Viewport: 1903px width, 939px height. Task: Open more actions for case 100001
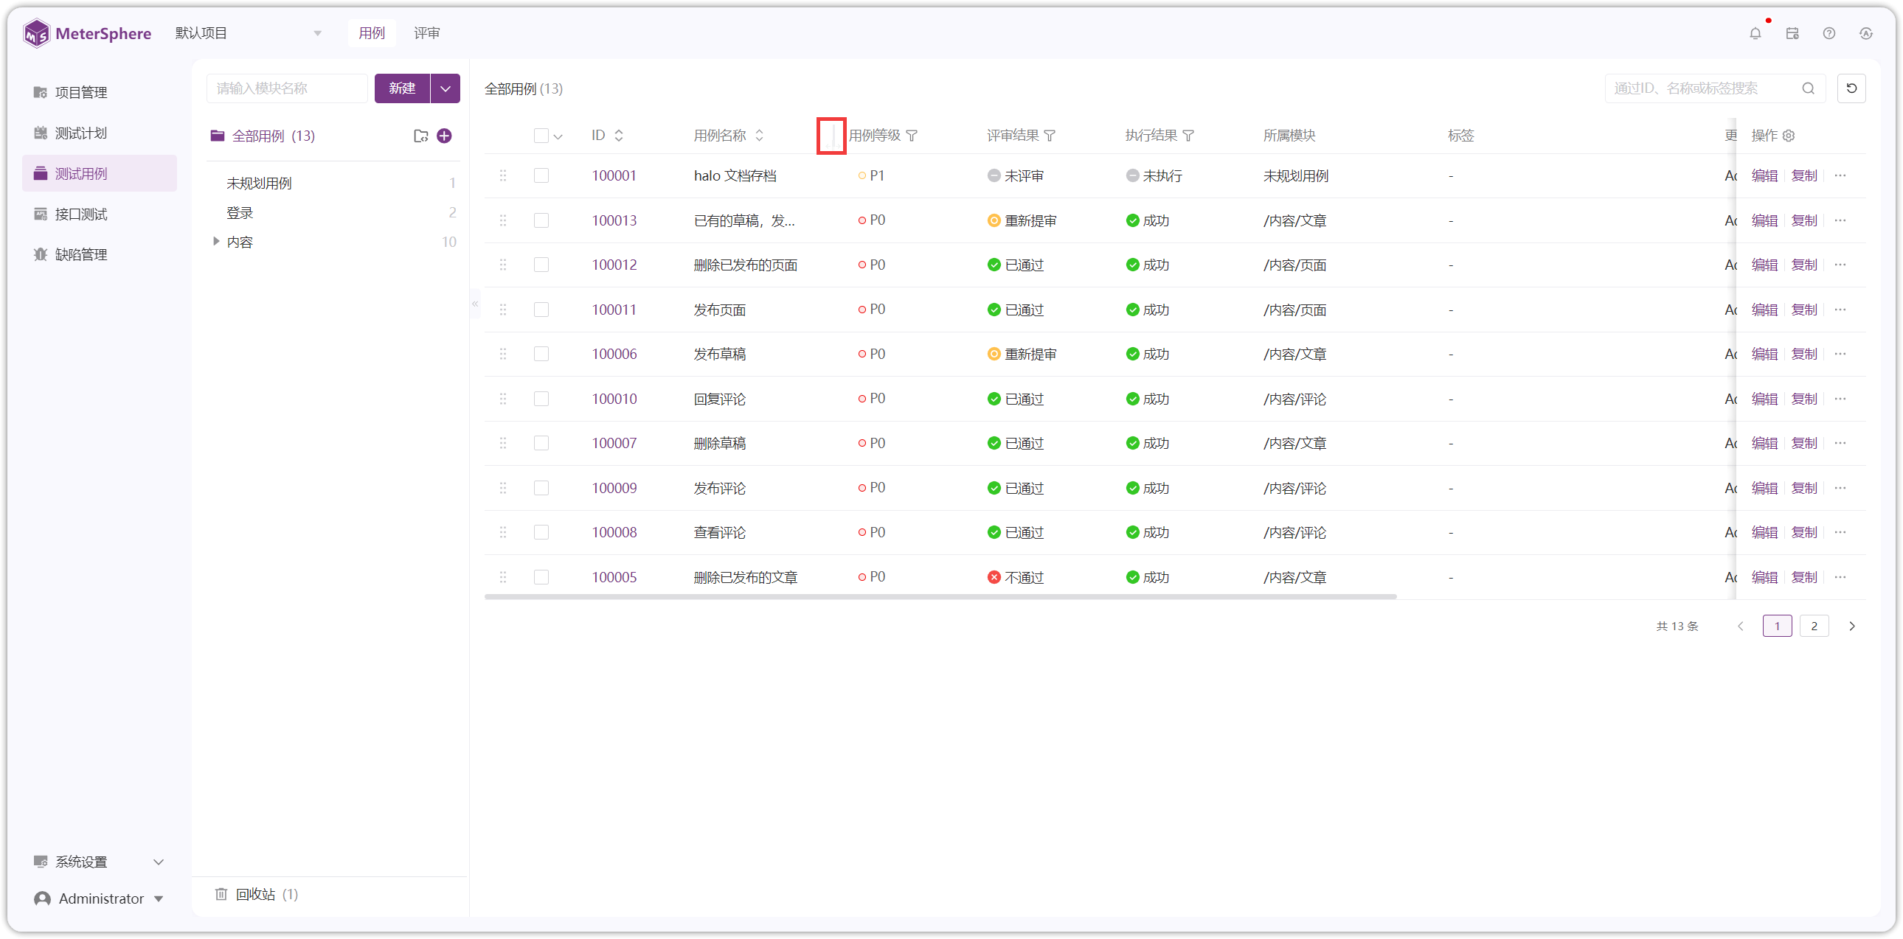[1840, 175]
